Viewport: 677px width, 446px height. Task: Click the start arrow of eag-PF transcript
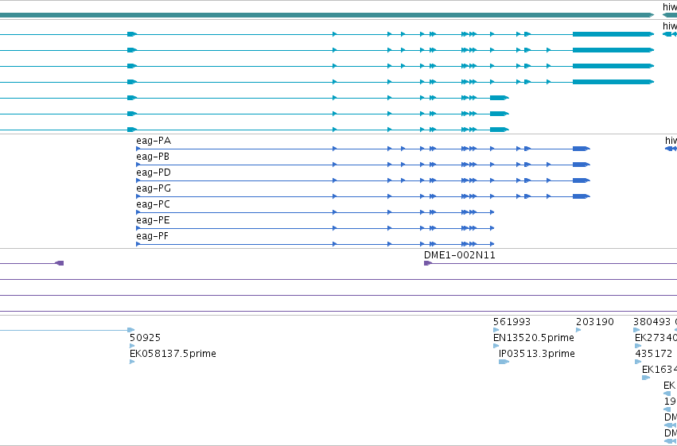138,245
